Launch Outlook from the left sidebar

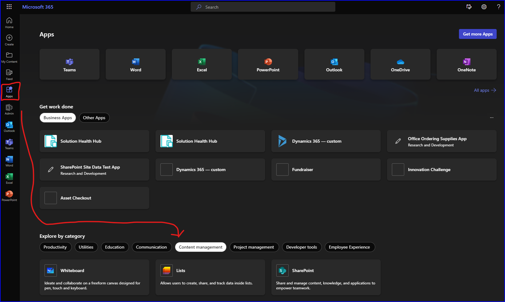click(x=9, y=127)
